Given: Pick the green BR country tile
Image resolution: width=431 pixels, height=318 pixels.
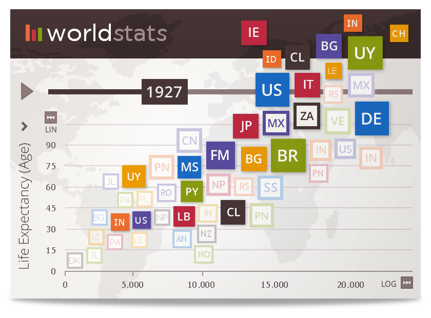Looking at the screenshot, I should tap(288, 155).
